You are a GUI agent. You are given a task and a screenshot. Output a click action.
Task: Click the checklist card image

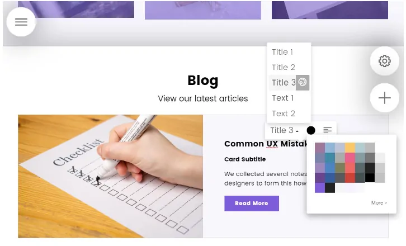[x=111, y=176]
